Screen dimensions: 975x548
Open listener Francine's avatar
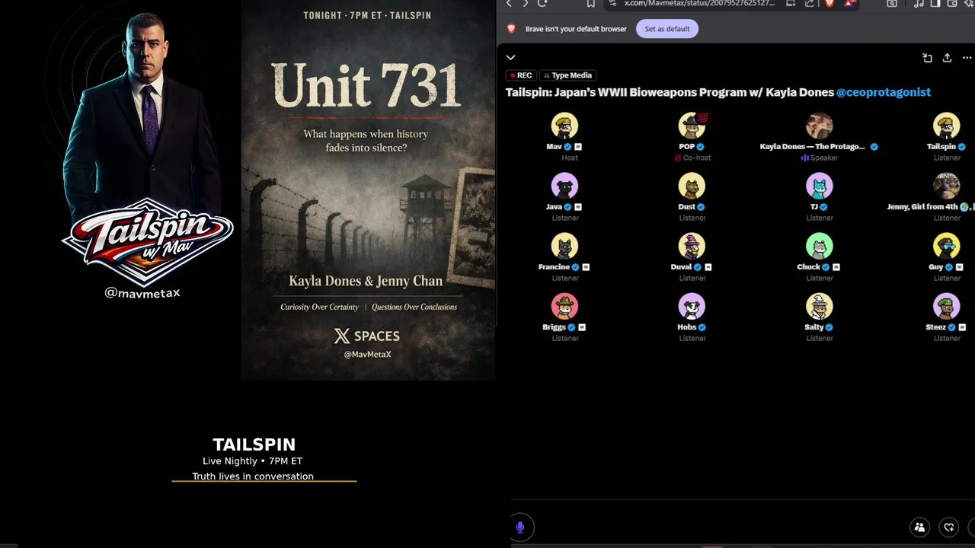(564, 247)
